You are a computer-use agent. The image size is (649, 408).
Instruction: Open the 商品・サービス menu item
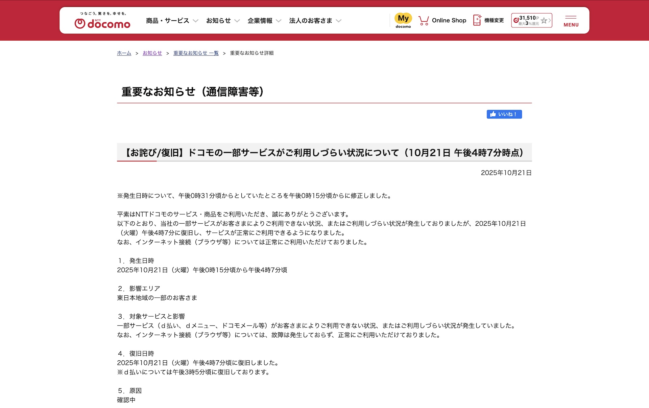click(x=167, y=21)
